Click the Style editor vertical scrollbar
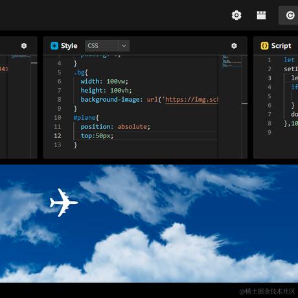Image resolution: width=298 pixels, height=298 pixels. pos(244,107)
